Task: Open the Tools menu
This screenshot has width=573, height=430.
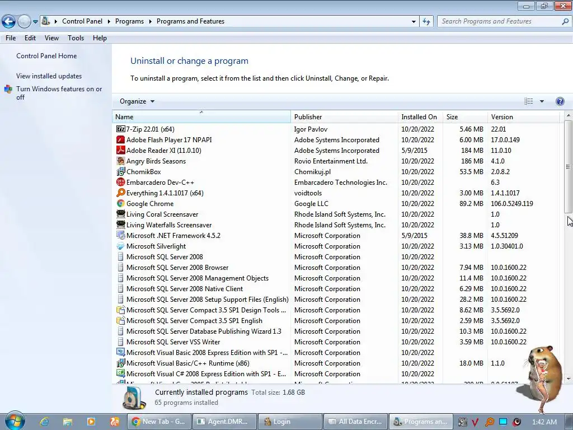Action: click(76, 38)
